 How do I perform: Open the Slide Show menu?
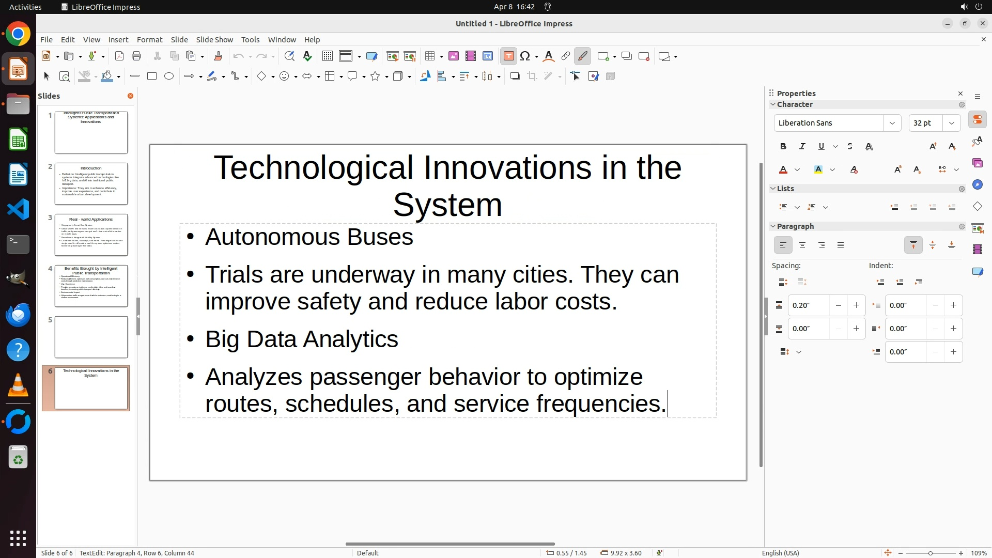tap(214, 40)
